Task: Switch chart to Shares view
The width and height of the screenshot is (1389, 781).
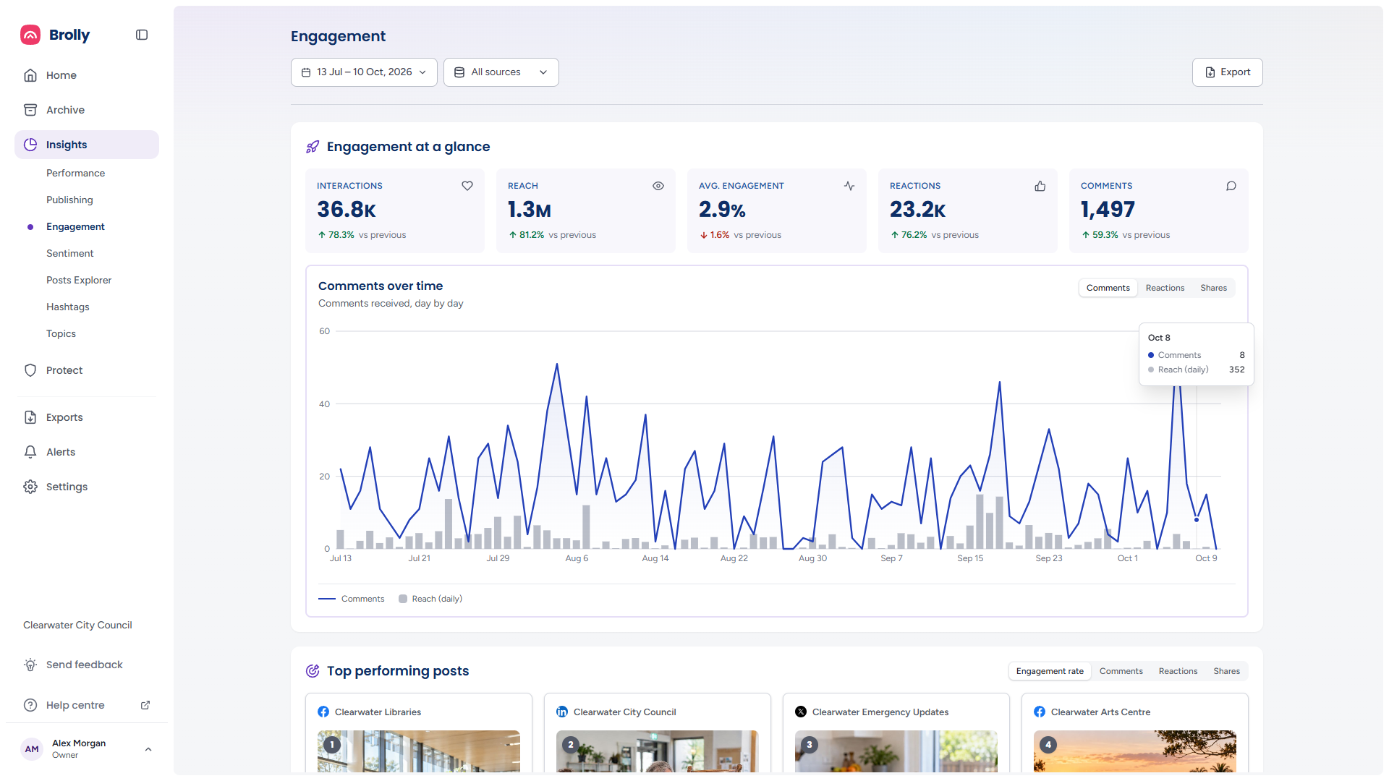Action: tap(1213, 288)
